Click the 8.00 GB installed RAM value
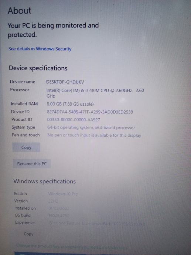 coord(70,104)
